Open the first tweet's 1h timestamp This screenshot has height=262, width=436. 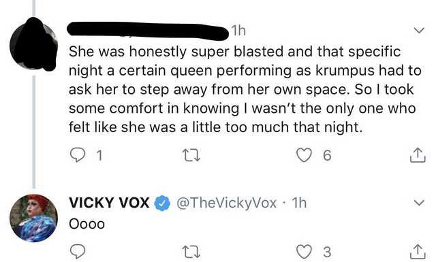238,31
